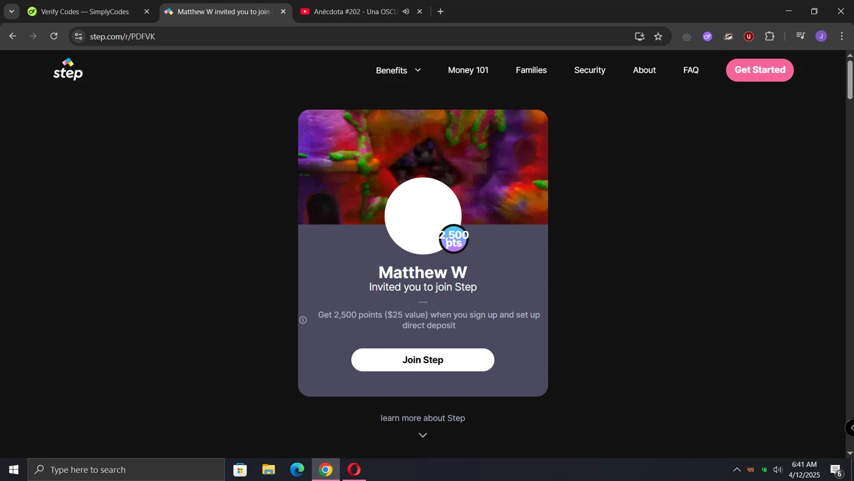Screen dimensions: 854x481
Task: Click the blank profile avatar circle
Action: click(422, 215)
